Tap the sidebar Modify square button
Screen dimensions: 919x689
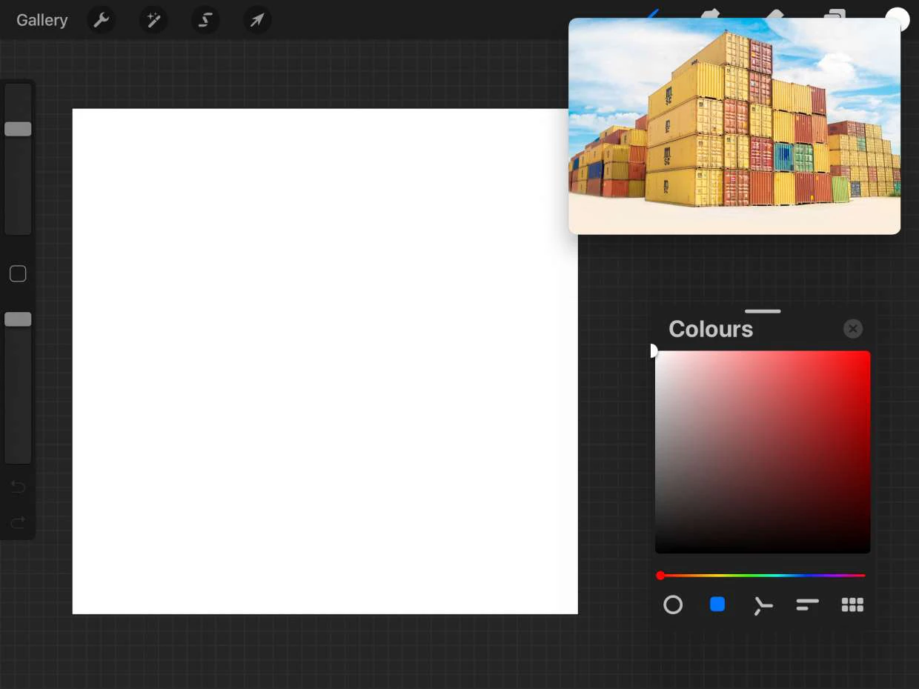coord(18,273)
